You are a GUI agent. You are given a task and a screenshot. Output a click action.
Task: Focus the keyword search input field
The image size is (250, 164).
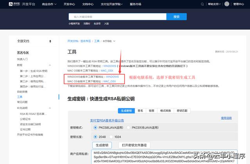[x=118, y=17]
